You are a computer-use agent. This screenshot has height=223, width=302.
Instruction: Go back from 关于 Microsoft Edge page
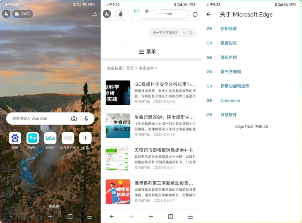click(x=209, y=14)
